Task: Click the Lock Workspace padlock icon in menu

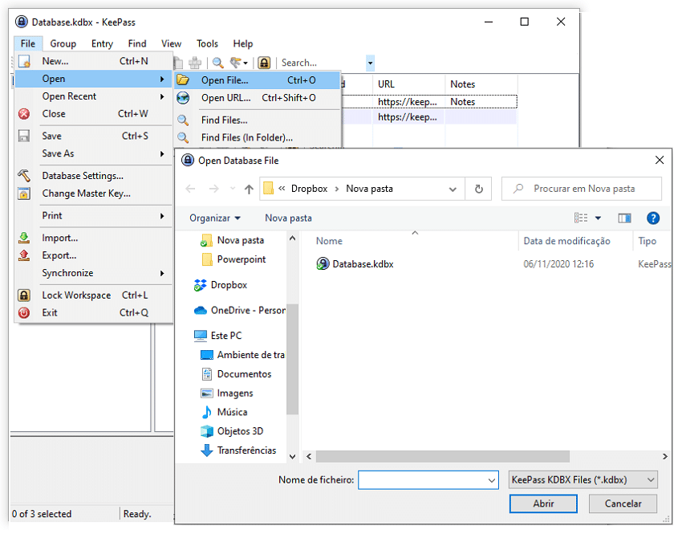Action: point(24,295)
